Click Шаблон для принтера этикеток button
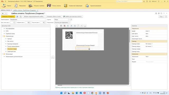 73,16
